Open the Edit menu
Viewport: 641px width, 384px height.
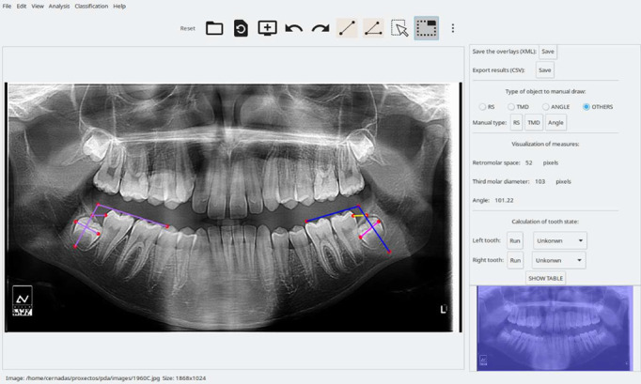point(22,7)
